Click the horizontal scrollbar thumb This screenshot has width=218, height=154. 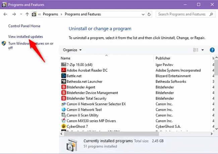[x=111, y=134]
